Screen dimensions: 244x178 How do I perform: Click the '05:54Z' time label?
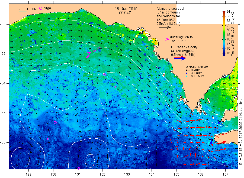click(125, 13)
